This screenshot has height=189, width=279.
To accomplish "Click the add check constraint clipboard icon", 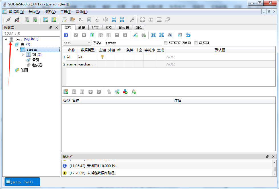I will pyautogui.click(x=134, y=92).
